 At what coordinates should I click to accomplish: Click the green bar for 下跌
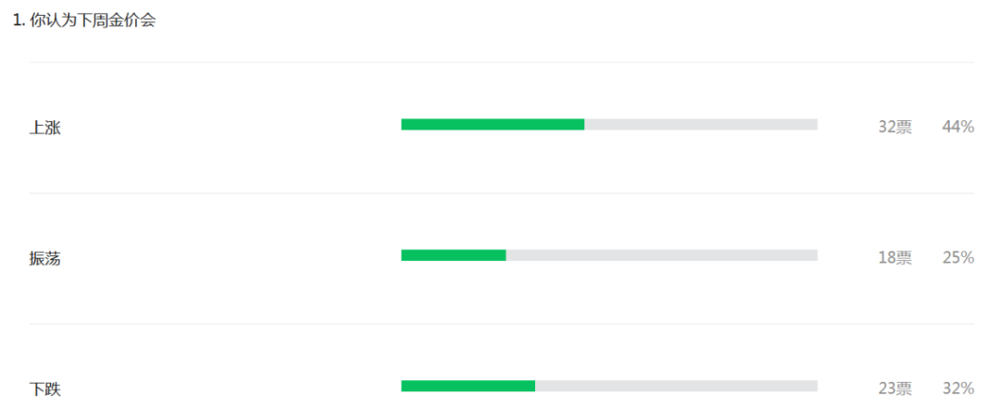point(469,386)
